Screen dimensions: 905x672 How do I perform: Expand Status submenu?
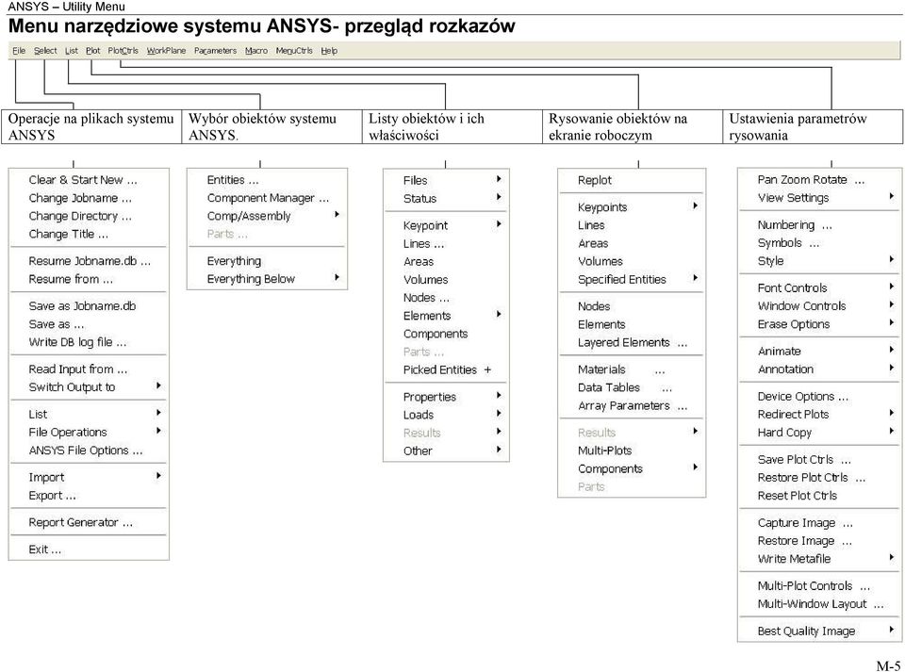pyautogui.click(x=446, y=199)
